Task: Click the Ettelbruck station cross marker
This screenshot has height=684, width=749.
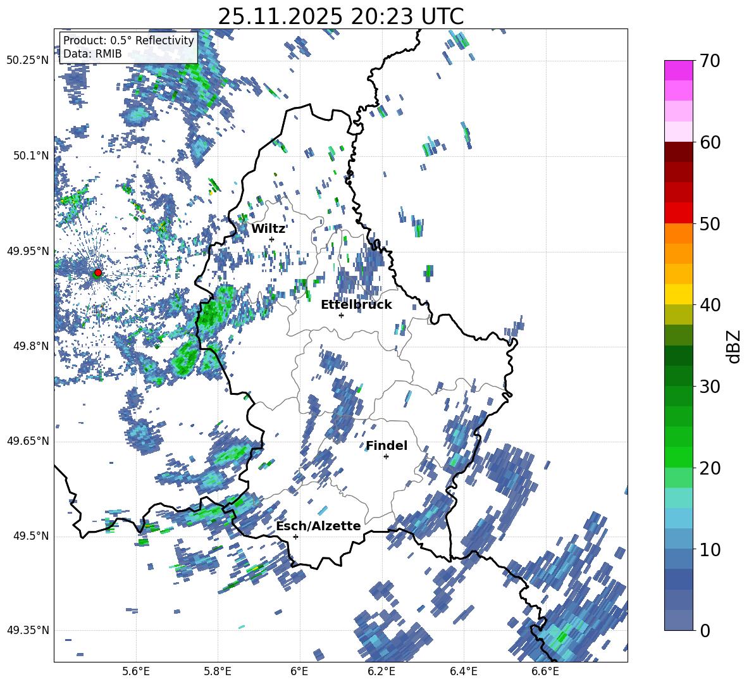Action: coord(341,315)
